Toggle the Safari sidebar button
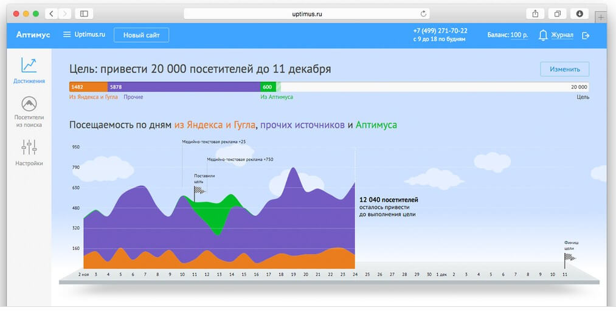Screen dimensions: 616x313 (84, 13)
